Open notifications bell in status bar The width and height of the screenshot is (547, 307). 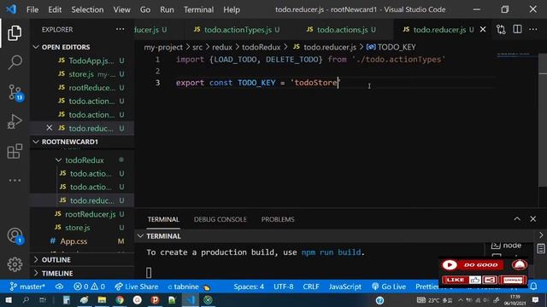pyautogui.click(x=533, y=287)
